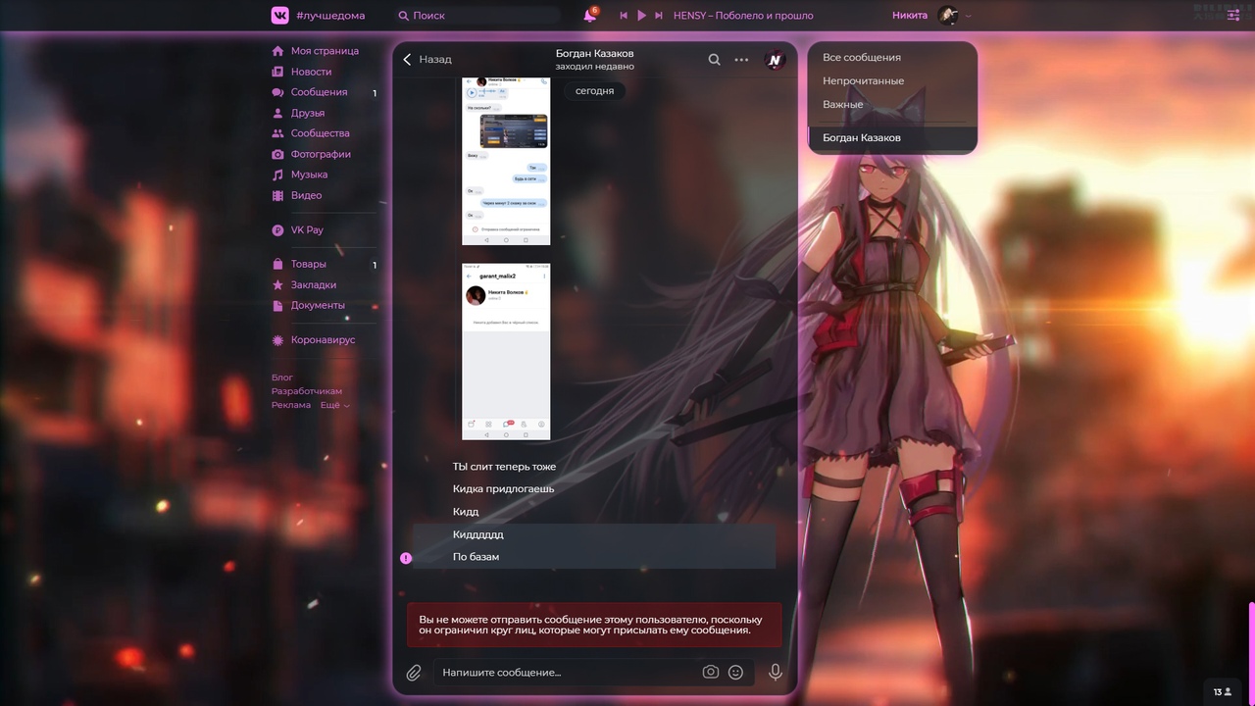Screen dimensions: 1255x706
Task: Skip to the next track
Action: click(x=659, y=16)
